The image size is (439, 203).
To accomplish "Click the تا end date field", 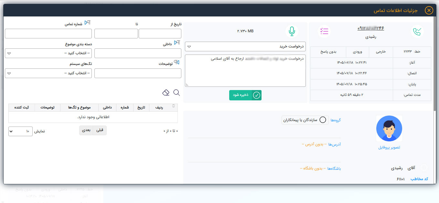I will [x=116, y=34].
